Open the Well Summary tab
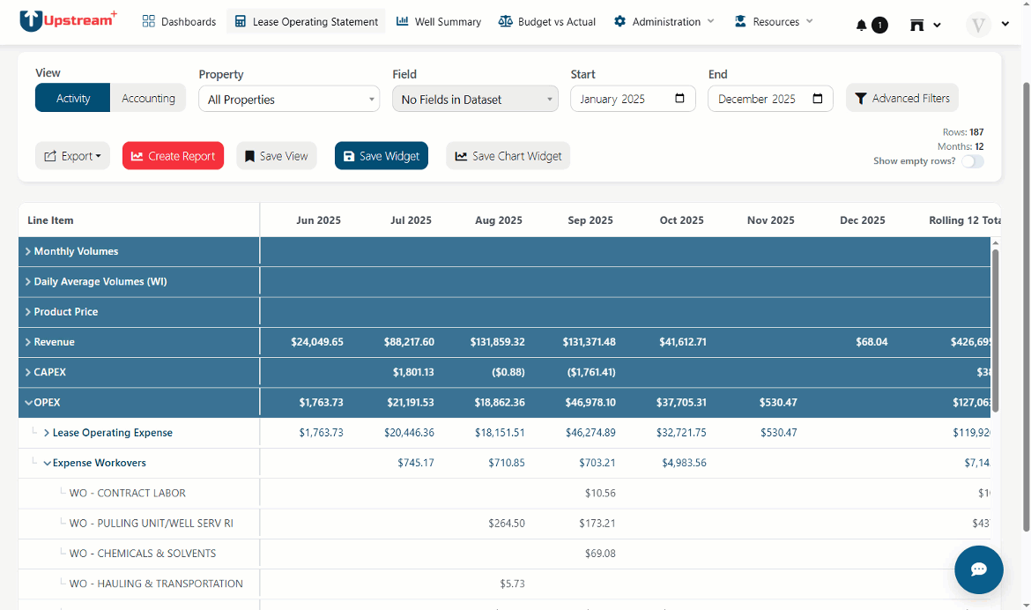1031x610 pixels. click(439, 21)
